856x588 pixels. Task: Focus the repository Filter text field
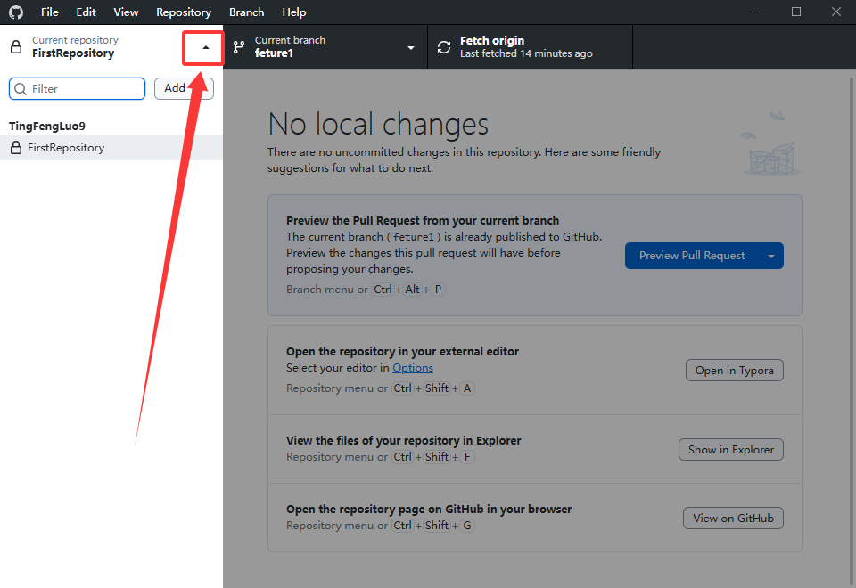click(85, 89)
